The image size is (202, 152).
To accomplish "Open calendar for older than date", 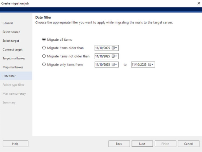I will 114,48.
